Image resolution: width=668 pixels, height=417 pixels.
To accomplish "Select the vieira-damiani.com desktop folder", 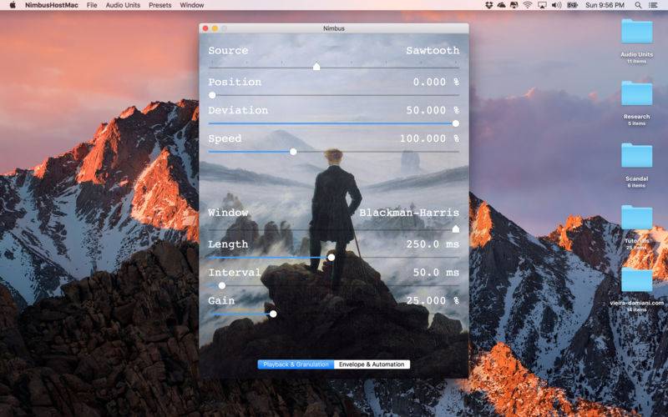I will [636, 279].
